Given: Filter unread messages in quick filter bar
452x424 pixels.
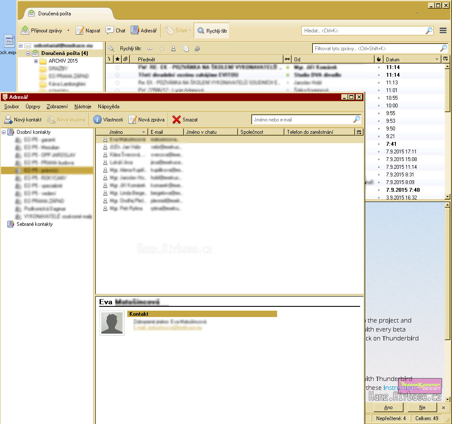Looking at the screenshot, I should pyautogui.click(x=150, y=49).
